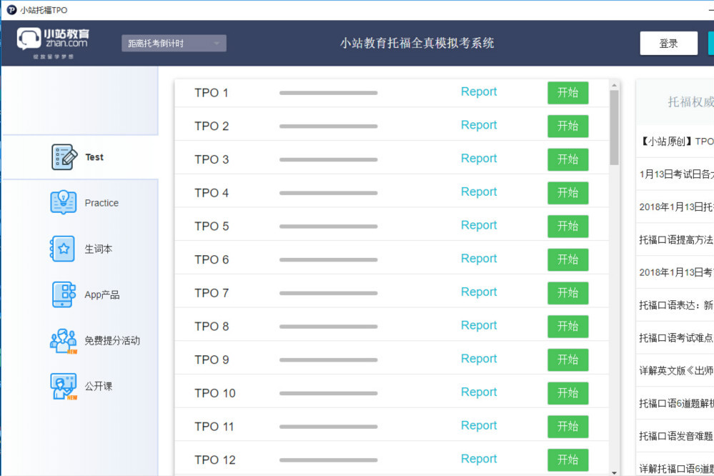Open the 托福口语发音难题 news item
The width and height of the screenshot is (714, 476).
click(677, 437)
